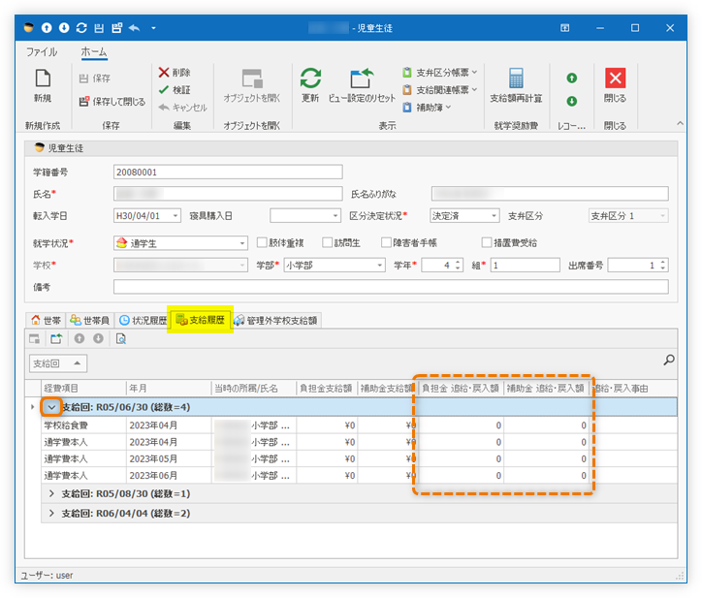The height and width of the screenshot is (598, 702).
Task: Switch to the 世帯員 tab
Action: pyautogui.click(x=89, y=320)
